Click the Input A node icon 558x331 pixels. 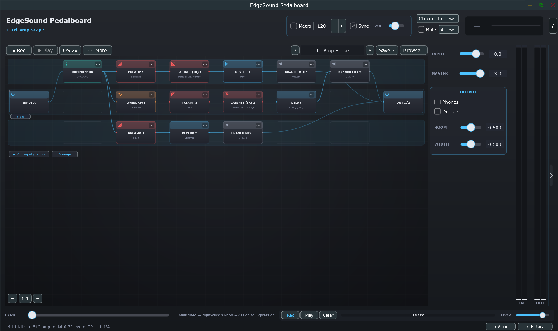coord(13,94)
